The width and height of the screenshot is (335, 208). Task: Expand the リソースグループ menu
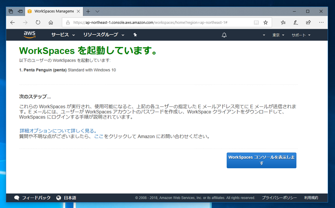104,35
